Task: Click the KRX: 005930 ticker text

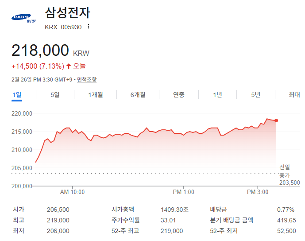Action: pyautogui.click(x=63, y=27)
